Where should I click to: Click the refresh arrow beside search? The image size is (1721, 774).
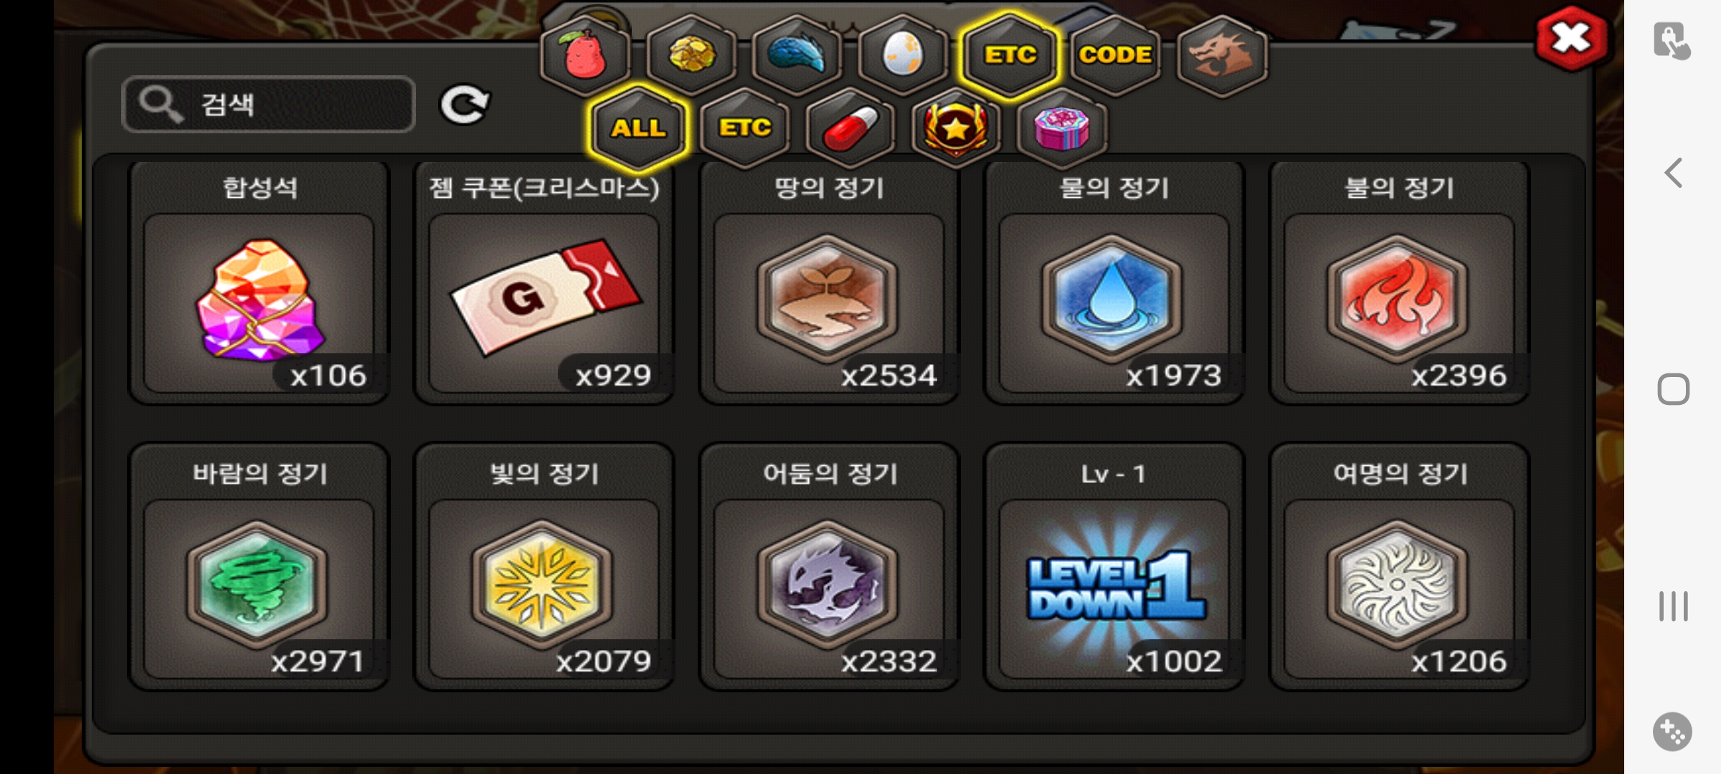465,105
